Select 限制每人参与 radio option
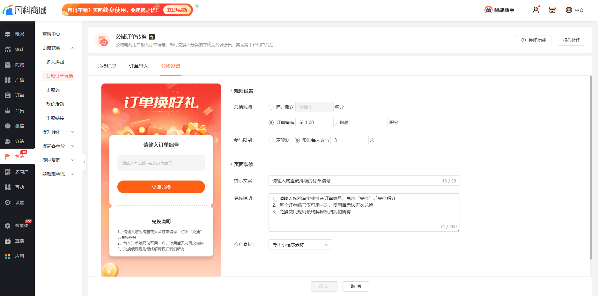Screen dimensions: 598x296 (x=297, y=140)
